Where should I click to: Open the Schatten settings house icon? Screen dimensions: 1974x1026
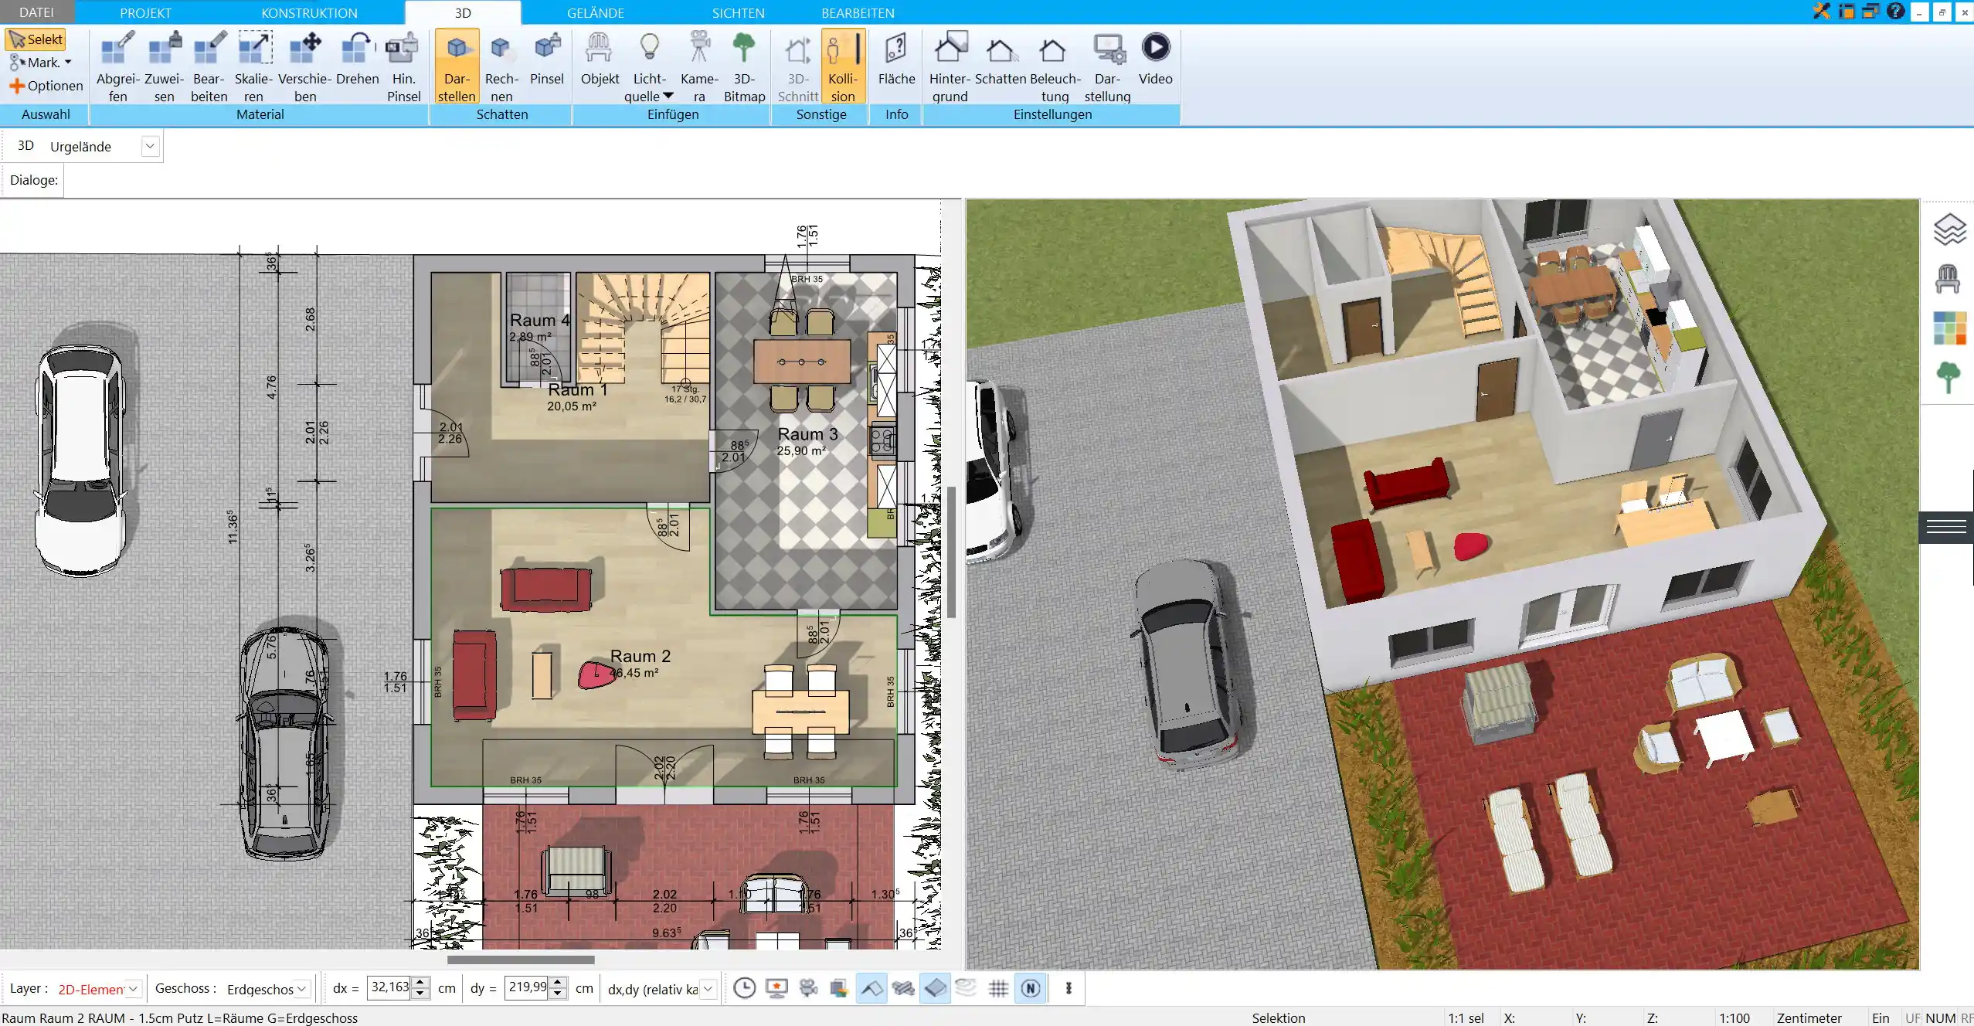click(1001, 58)
